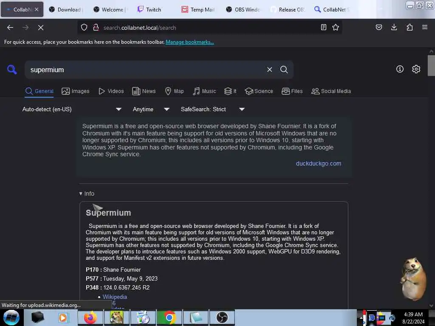
Task: Select the Music search category
Action: pyautogui.click(x=204, y=91)
